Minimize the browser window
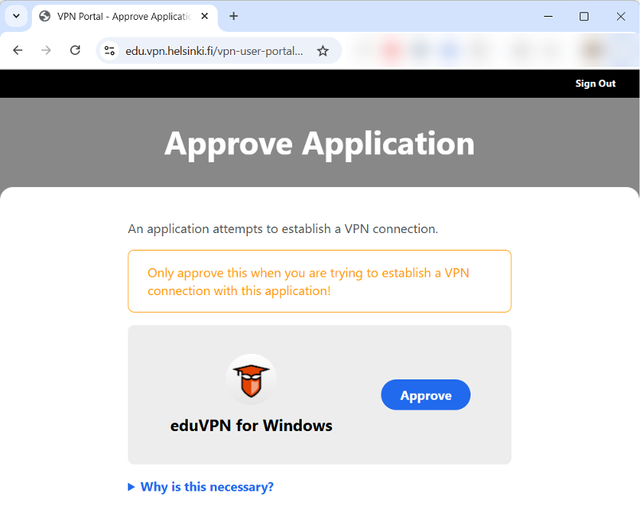Image resolution: width=641 pixels, height=521 pixels. pos(548,17)
